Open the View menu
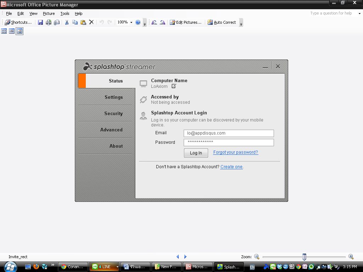 33,13
